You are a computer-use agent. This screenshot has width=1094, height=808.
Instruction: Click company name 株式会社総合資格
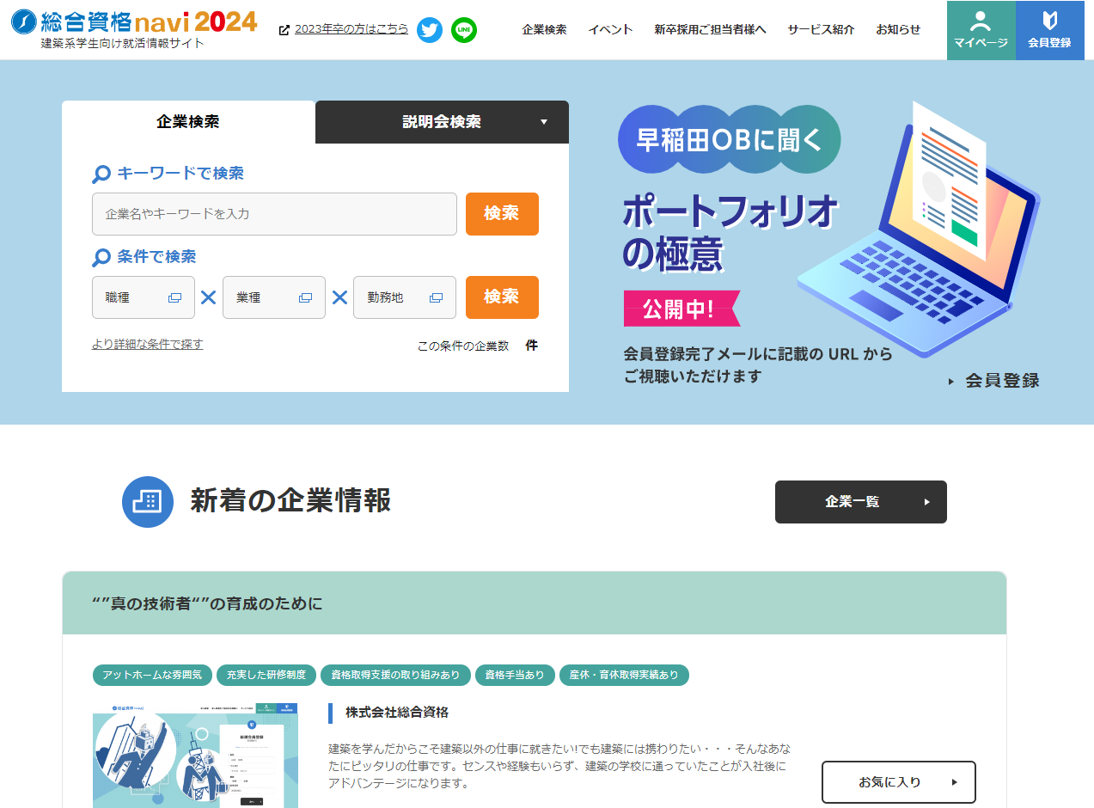point(397,713)
